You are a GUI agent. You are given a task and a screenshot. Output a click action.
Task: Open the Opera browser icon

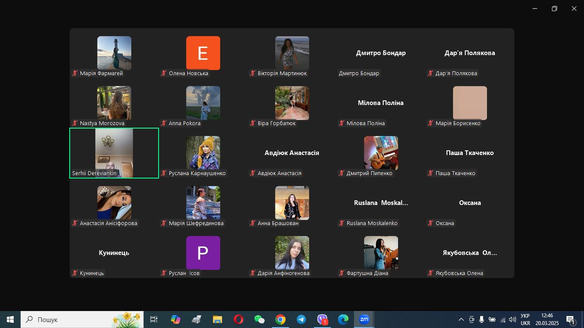point(239,319)
